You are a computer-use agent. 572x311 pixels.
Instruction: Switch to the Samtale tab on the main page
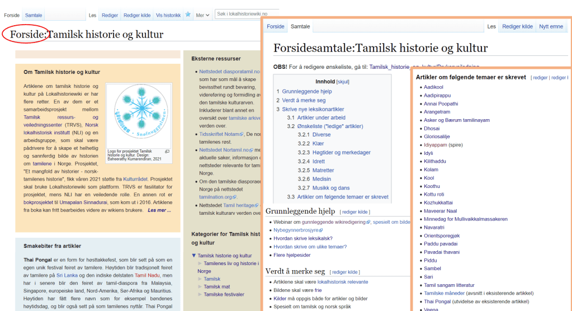33,15
